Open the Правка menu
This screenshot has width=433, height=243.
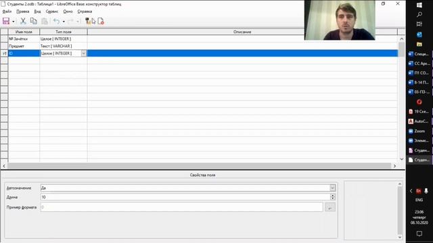[x=22, y=11]
